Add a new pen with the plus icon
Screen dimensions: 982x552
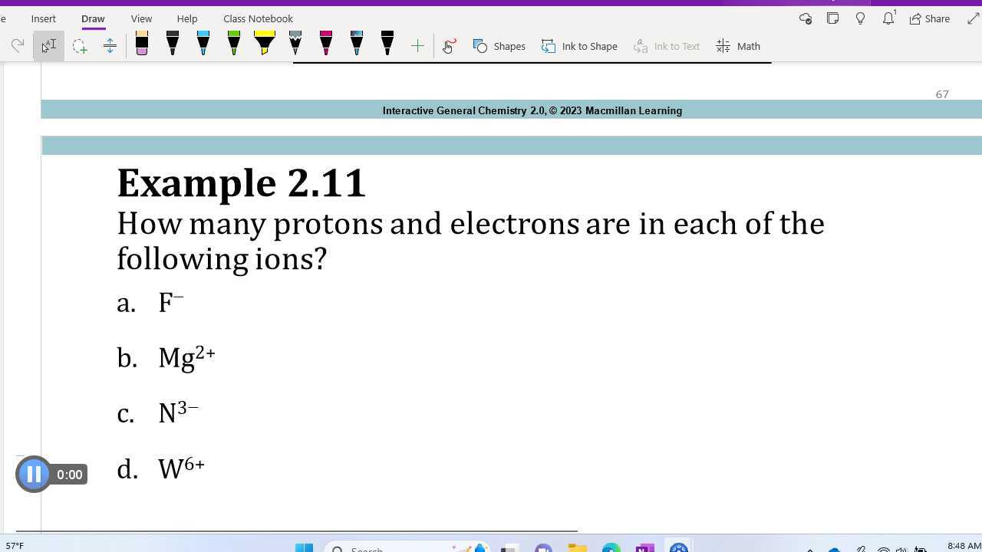coord(417,45)
